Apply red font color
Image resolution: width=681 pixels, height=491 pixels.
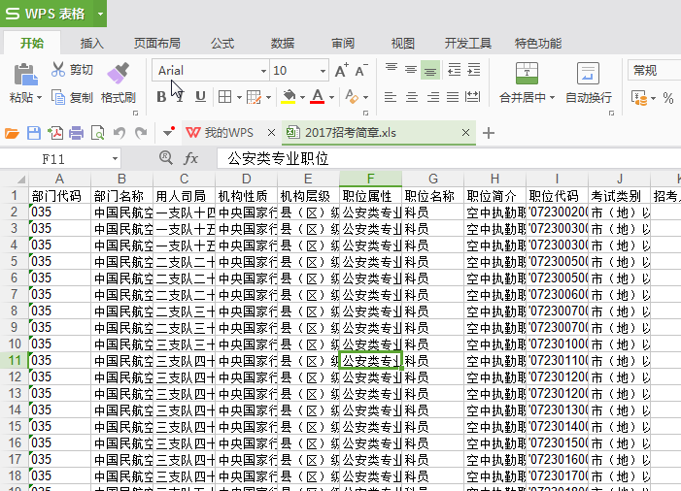318,97
